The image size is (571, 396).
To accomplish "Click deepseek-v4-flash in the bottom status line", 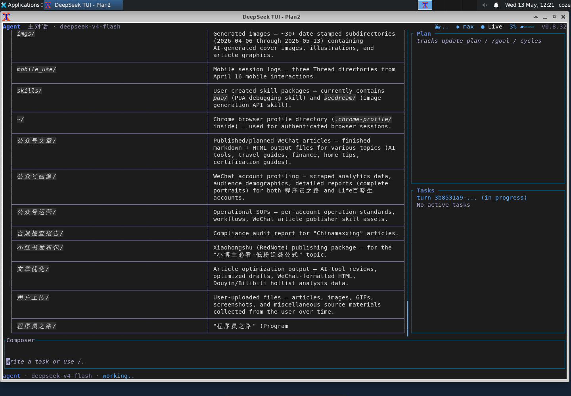I will coord(61,376).
